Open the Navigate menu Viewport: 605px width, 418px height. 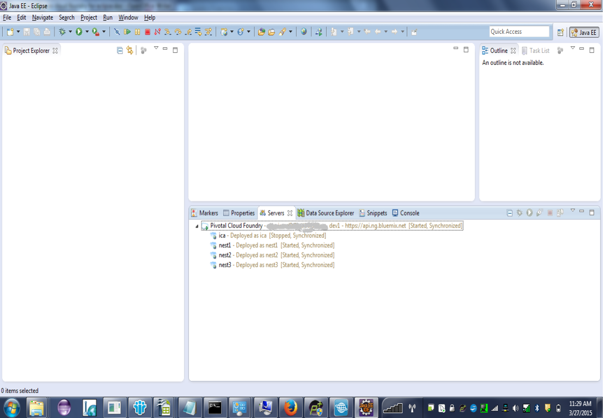tap(42, 17)
